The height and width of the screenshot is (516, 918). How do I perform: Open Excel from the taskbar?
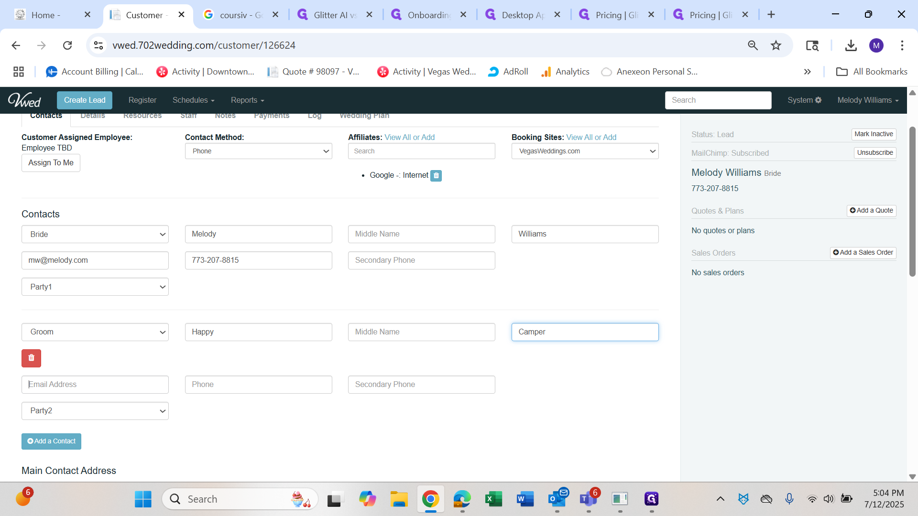493,499
